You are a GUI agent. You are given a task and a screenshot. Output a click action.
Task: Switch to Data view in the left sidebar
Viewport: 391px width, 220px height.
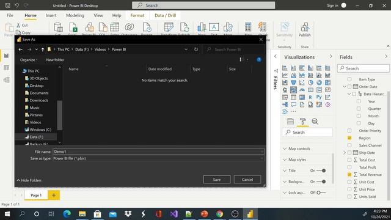[7, 68]
